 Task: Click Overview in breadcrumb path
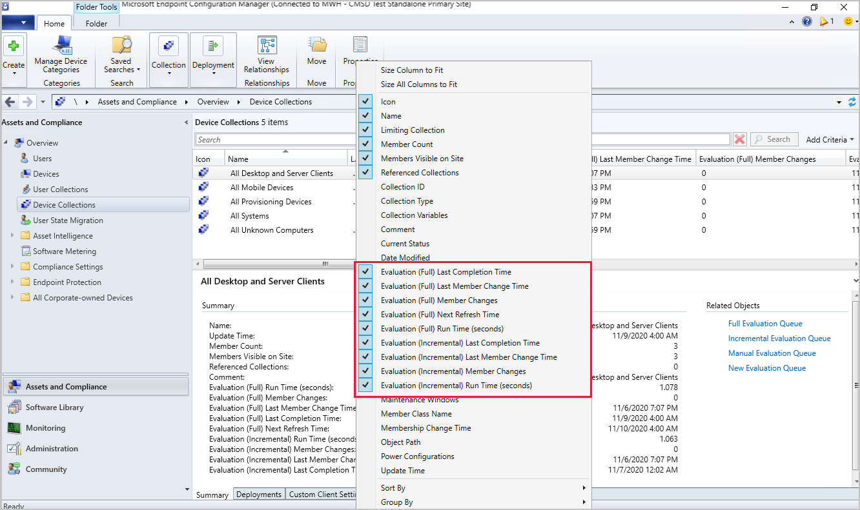[213, 102]
